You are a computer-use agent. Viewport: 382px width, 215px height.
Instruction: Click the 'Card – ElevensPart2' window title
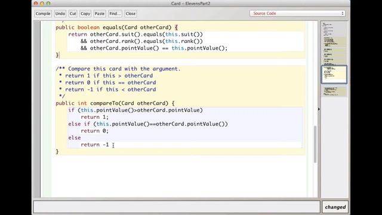coord(190,4)
